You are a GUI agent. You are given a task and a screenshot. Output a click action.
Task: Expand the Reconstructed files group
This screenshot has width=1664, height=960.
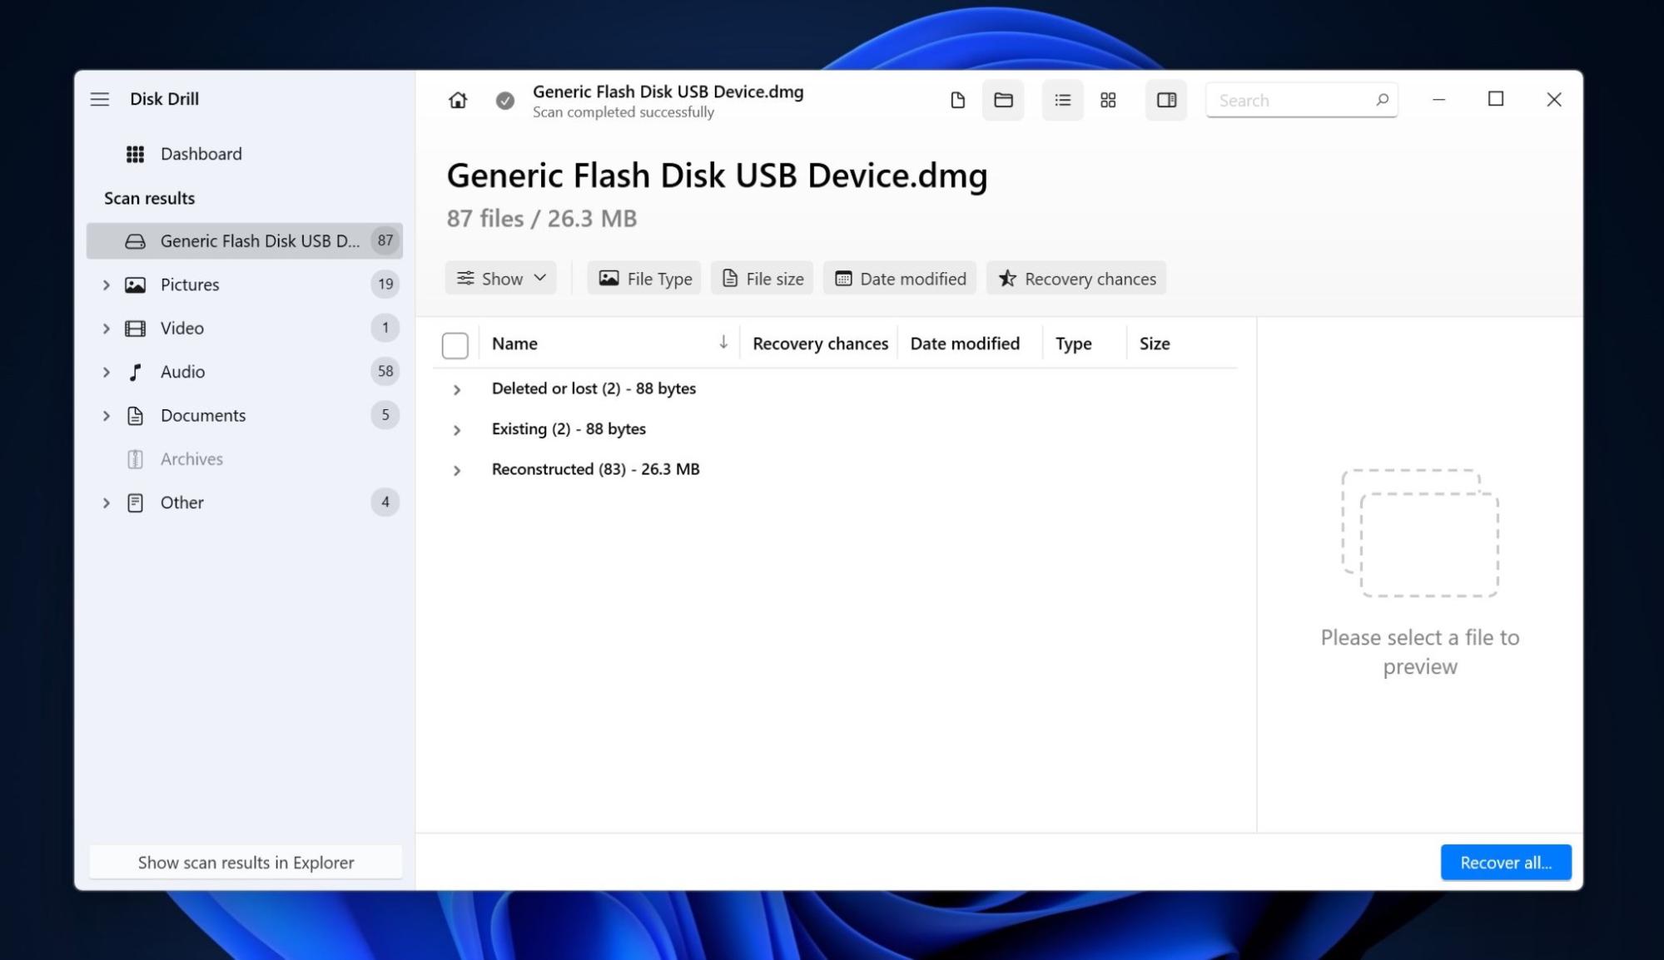point(455,468)
